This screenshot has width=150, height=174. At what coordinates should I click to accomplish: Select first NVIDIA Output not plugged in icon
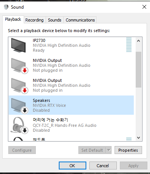pos(20,66)
